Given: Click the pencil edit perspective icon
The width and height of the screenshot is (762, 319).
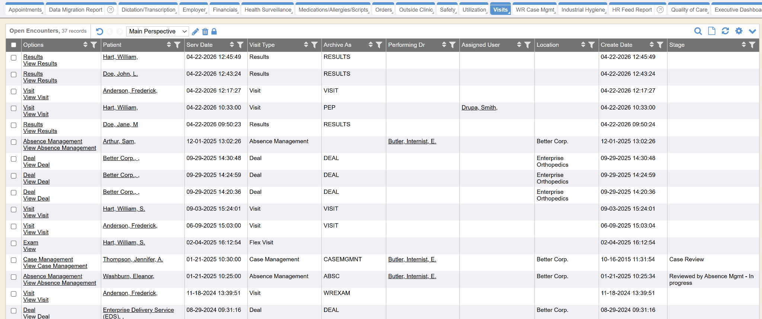Looking at the screenshot, I should tap(195, 32).
